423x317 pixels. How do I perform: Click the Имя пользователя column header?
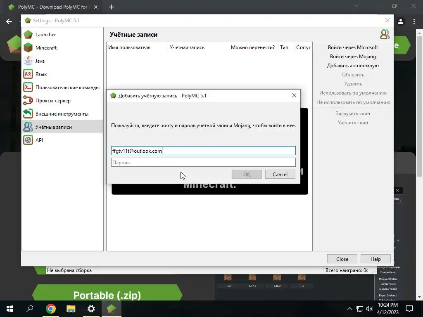(x=137, y=47)
